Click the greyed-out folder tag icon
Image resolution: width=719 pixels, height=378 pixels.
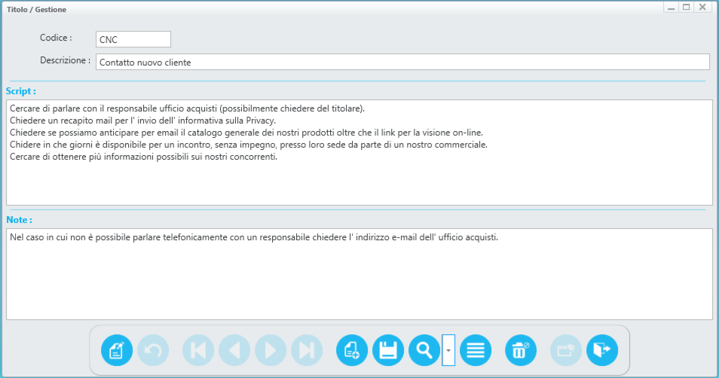566,350
